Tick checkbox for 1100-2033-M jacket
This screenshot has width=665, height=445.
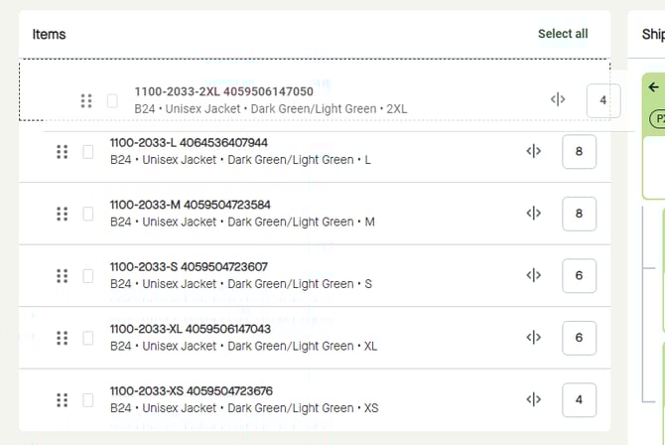88,214
